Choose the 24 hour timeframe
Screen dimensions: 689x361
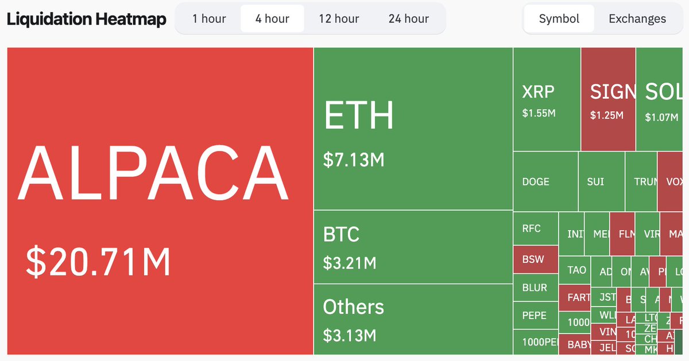[x=408, y=18]
